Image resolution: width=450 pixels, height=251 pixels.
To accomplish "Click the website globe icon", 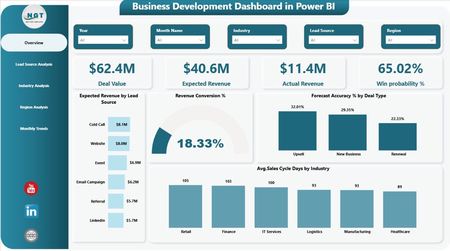I will point(31,235).
